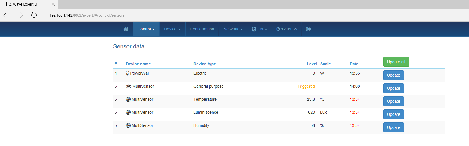Reload the page with the refresh icon
The height and width of the screenshot is (146, 469).
pos(34,15)
